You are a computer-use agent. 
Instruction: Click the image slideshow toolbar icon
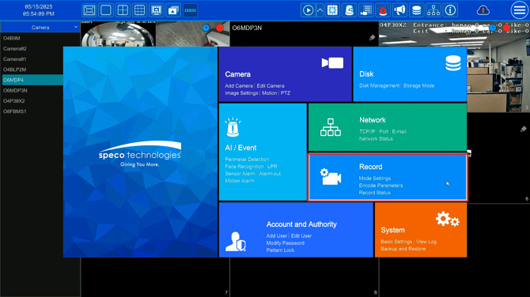[173, 10]
